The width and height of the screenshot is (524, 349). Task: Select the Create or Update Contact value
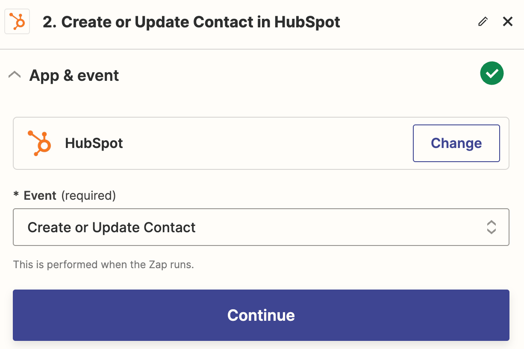coord(112,228)
